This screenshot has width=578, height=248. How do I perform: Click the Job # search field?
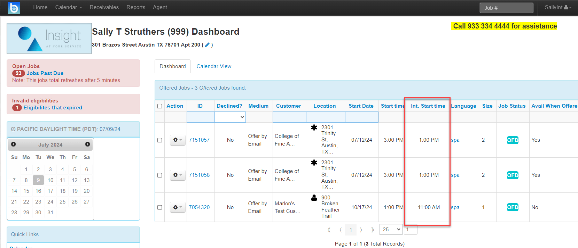tap(506, 8)
